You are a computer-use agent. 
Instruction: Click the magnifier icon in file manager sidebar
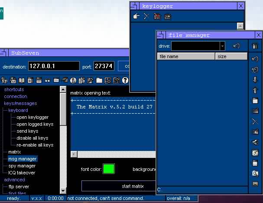[x=255, y=174]
